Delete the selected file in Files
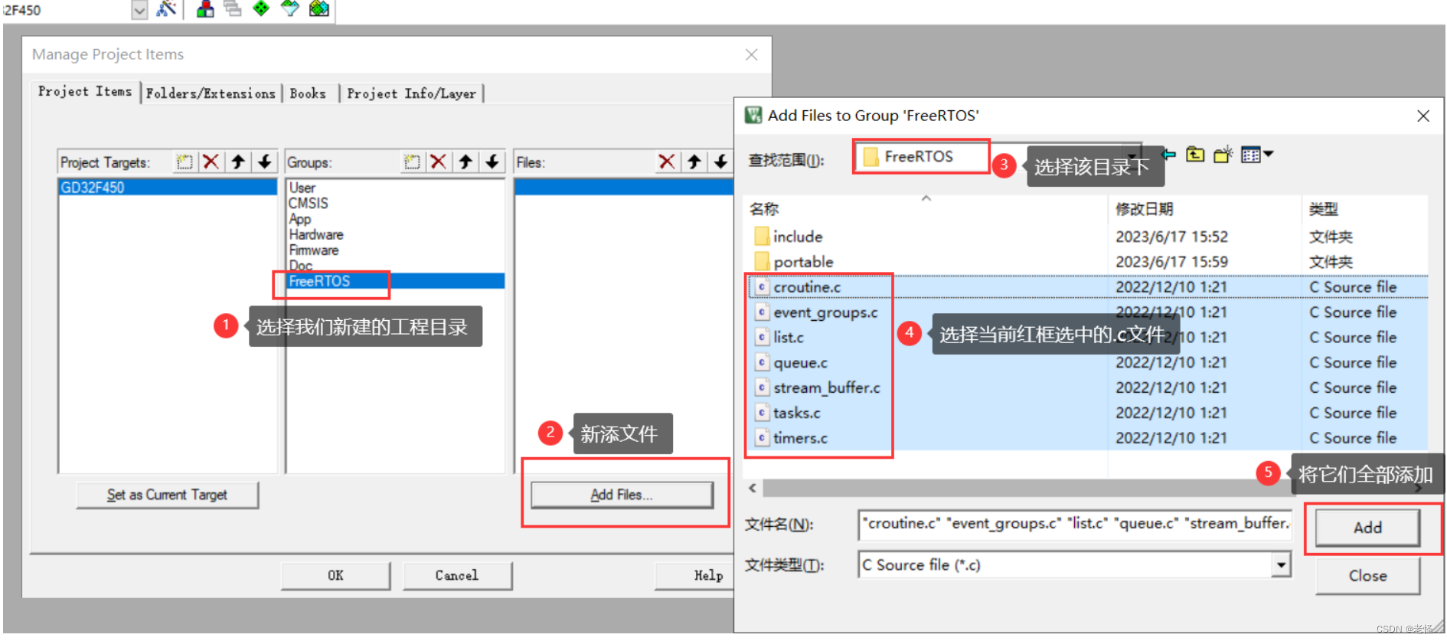1447x641 pixels. click(x=667, y=162)
